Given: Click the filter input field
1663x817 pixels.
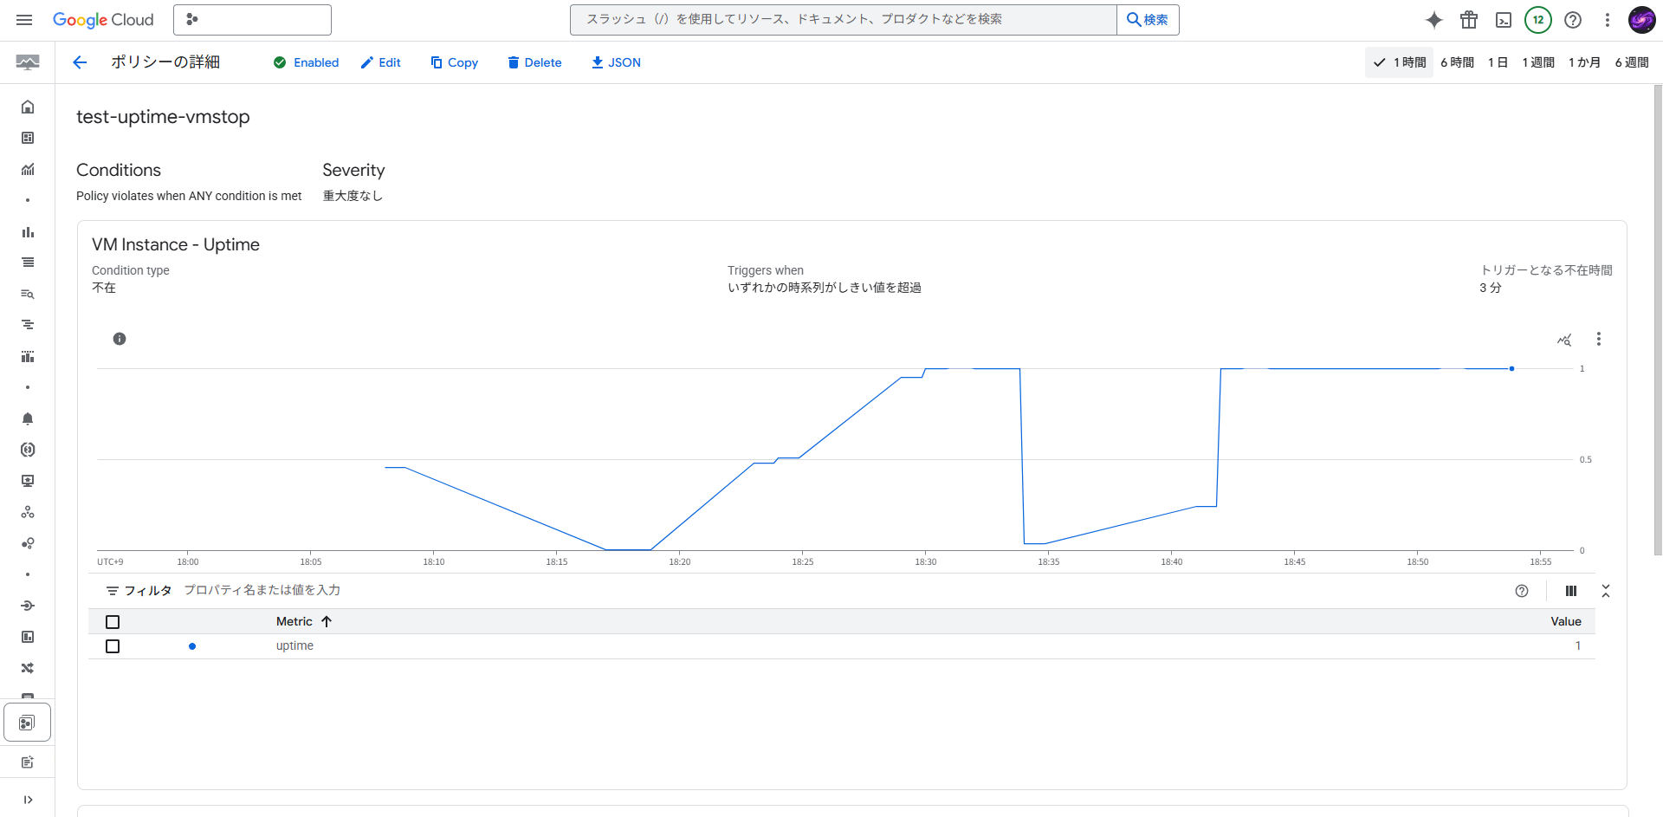Looking at the screenshot, I should (520, 590).
